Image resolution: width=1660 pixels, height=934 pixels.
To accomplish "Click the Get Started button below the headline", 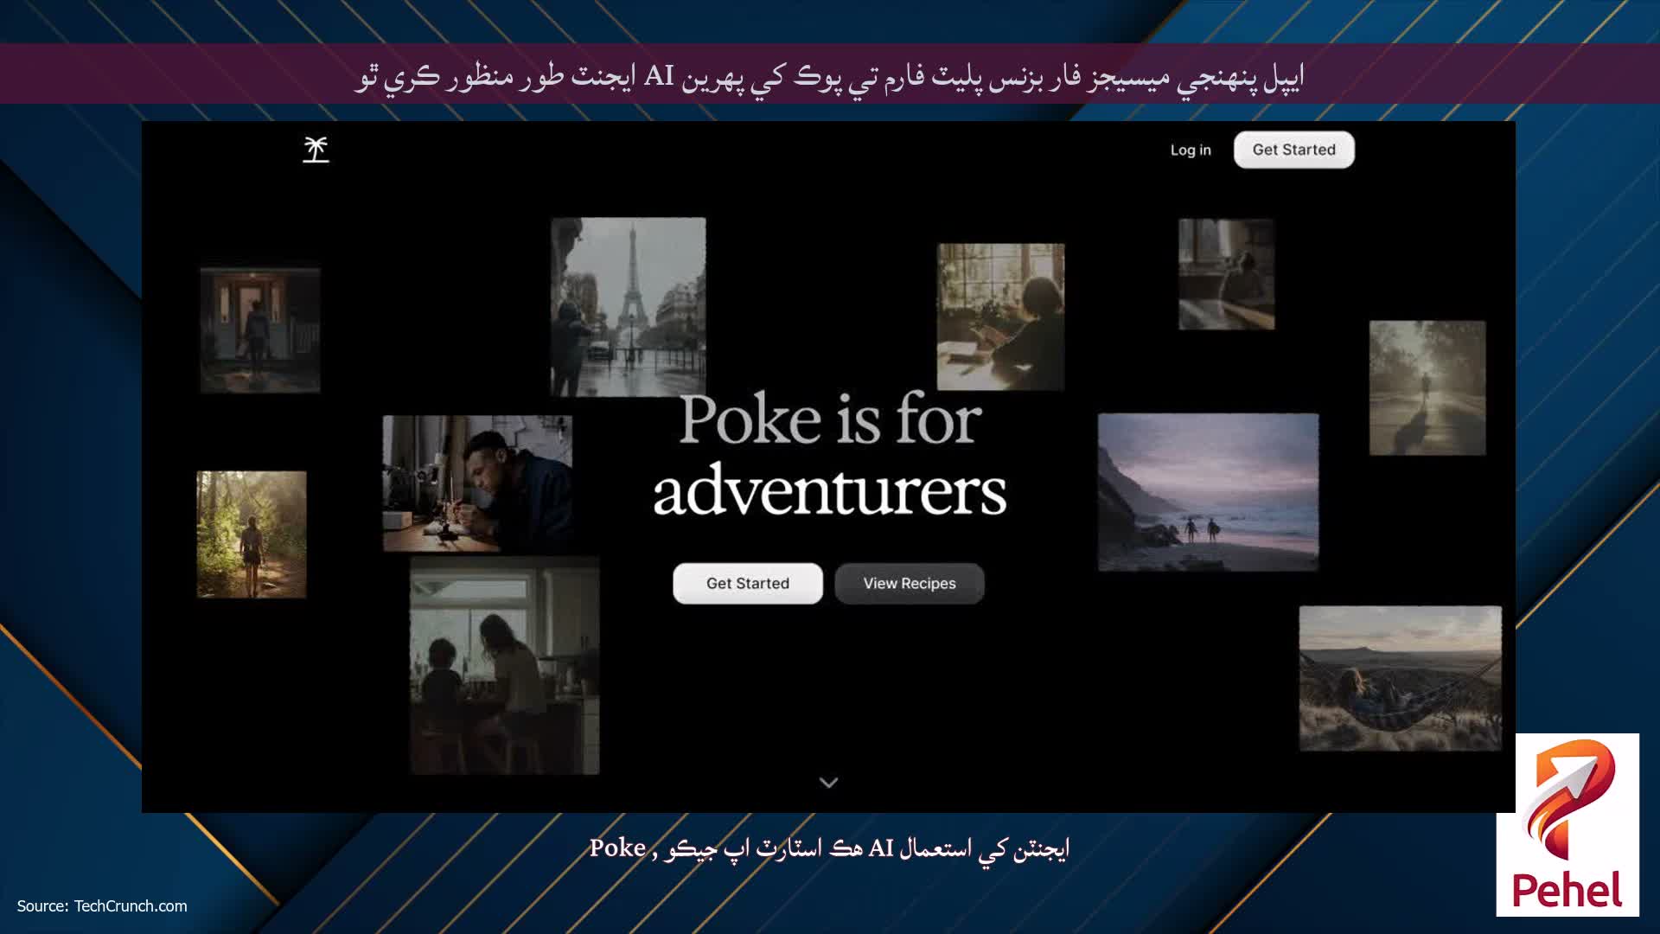I will (x=748, y=583).
